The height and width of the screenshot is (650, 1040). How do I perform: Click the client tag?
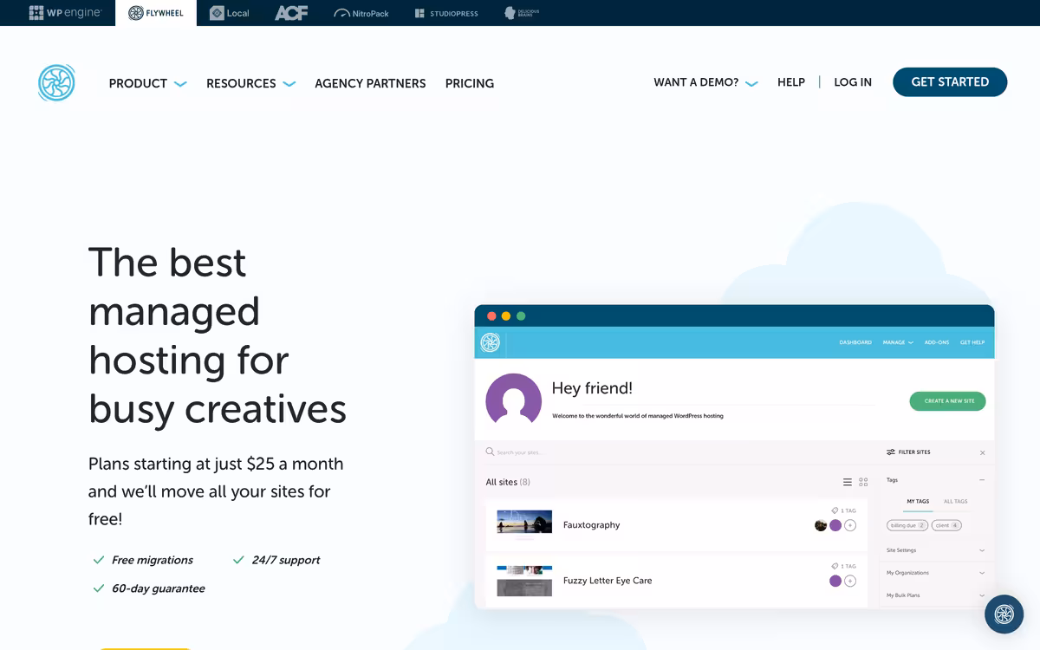pos(947,525)
